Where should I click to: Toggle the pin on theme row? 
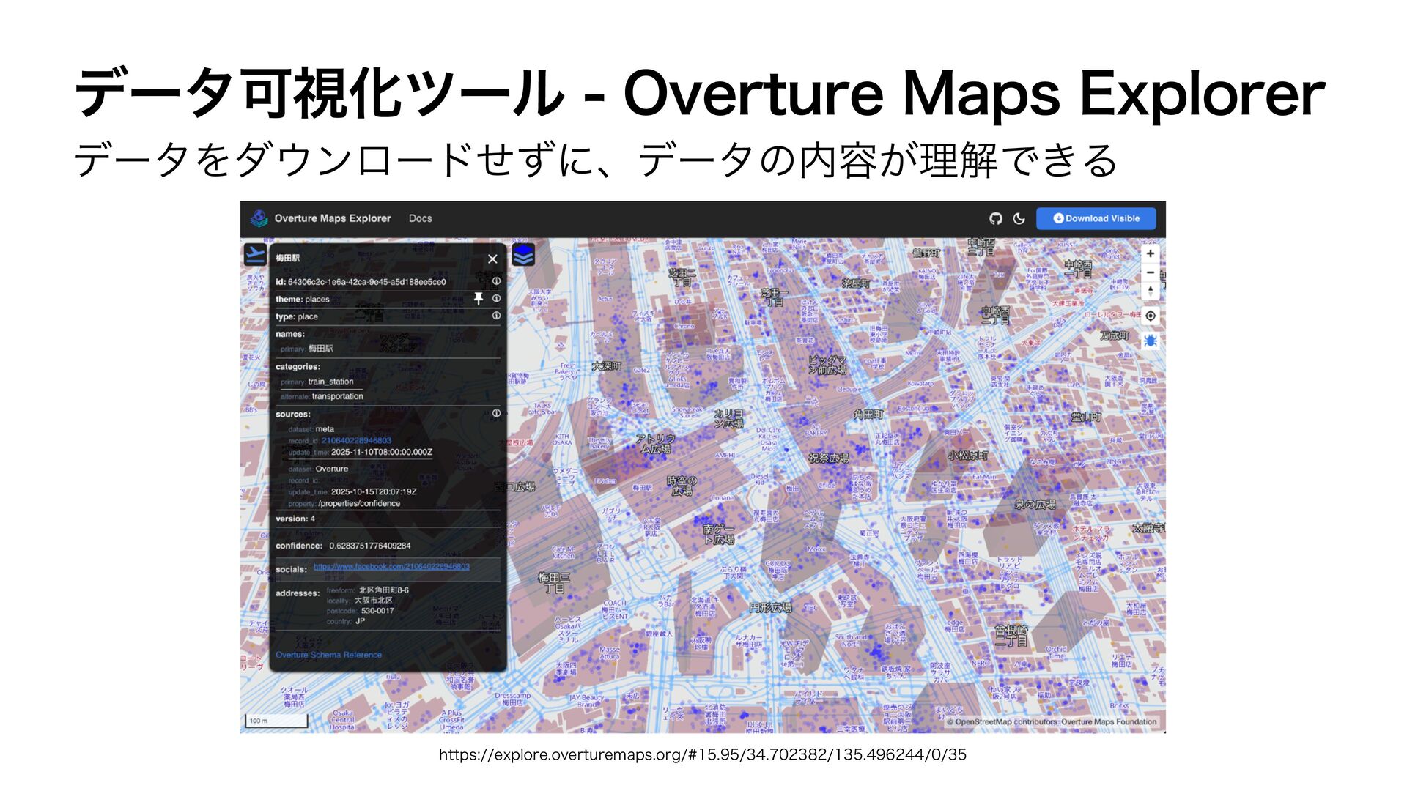pyautogui.click(x=479, y=299)
